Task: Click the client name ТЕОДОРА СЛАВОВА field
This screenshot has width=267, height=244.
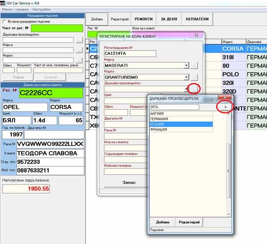Action: [x=50, y=153]
